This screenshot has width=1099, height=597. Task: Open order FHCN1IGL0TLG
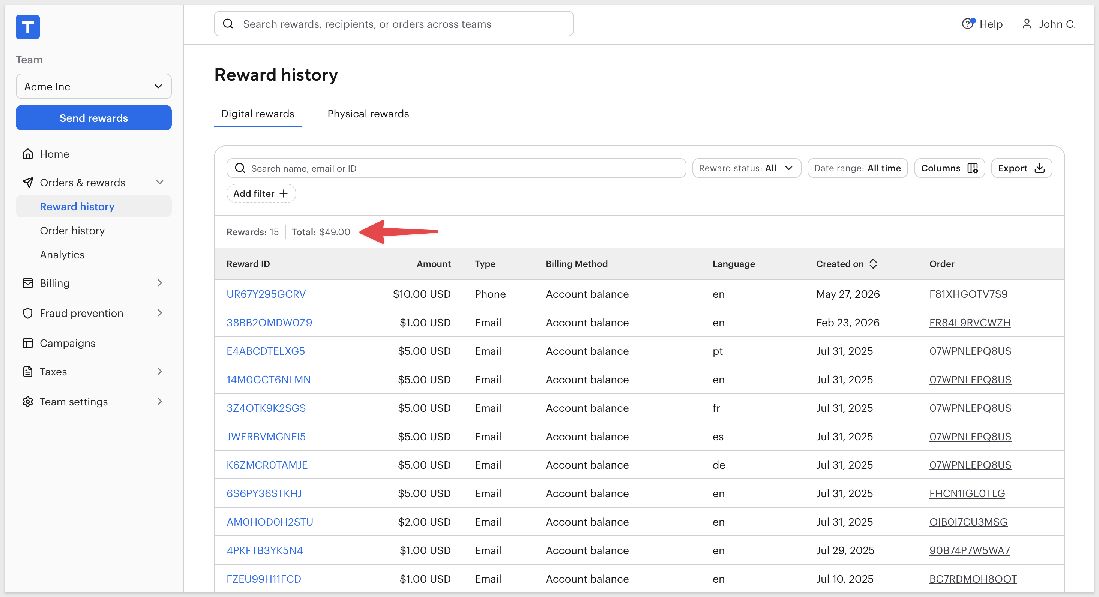[967, 494]
